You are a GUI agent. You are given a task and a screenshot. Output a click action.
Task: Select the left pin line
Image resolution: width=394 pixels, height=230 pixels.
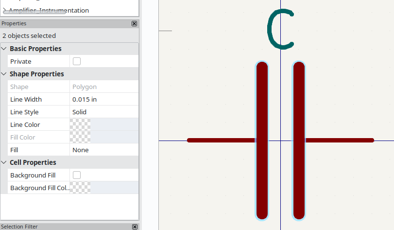tap(221, 140)
